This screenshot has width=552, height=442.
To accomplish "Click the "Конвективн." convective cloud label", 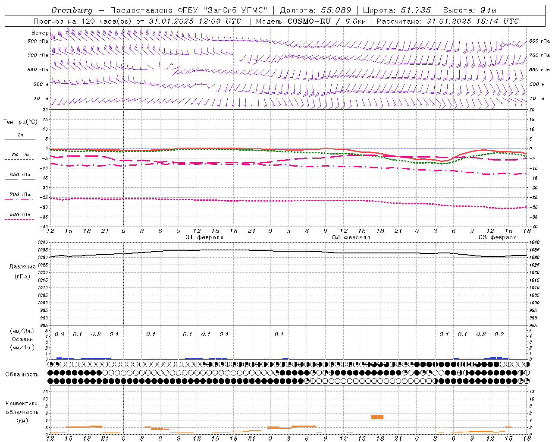I will pos(22,404).
